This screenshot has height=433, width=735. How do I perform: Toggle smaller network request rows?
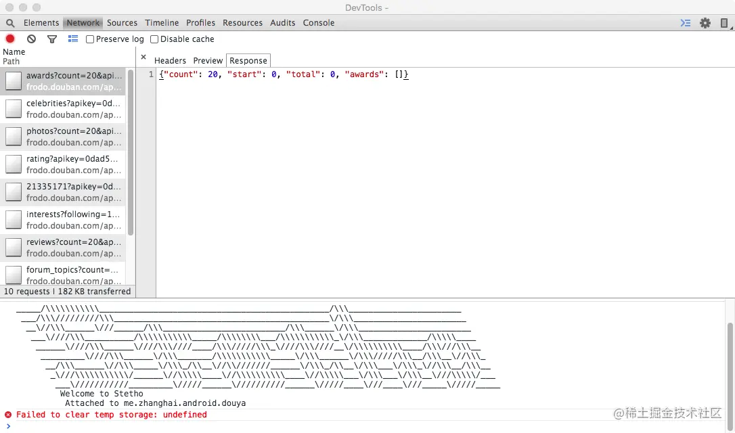point(72,39)
